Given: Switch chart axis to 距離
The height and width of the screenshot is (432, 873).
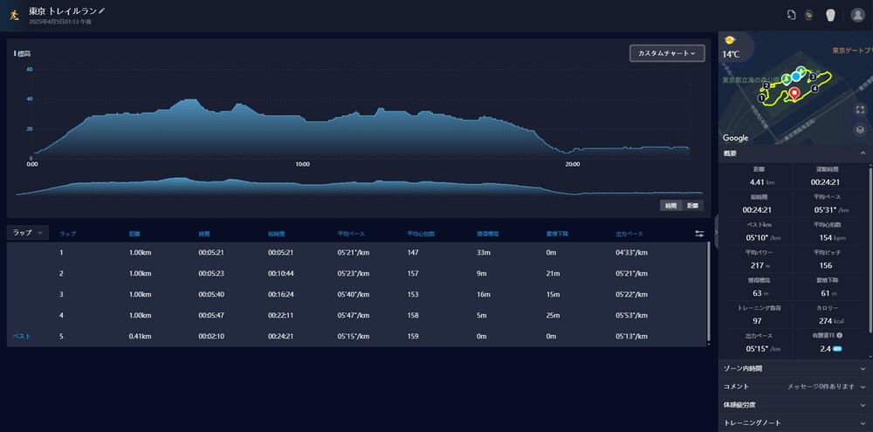Looking at the screenshot, I should pos(693,205).
